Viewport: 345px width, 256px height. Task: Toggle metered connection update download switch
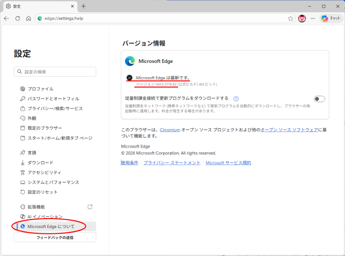[x=319, y=99]
